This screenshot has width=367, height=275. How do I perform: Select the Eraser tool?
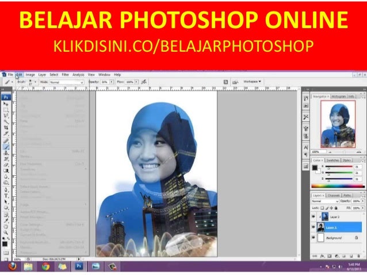click(6, 165)
